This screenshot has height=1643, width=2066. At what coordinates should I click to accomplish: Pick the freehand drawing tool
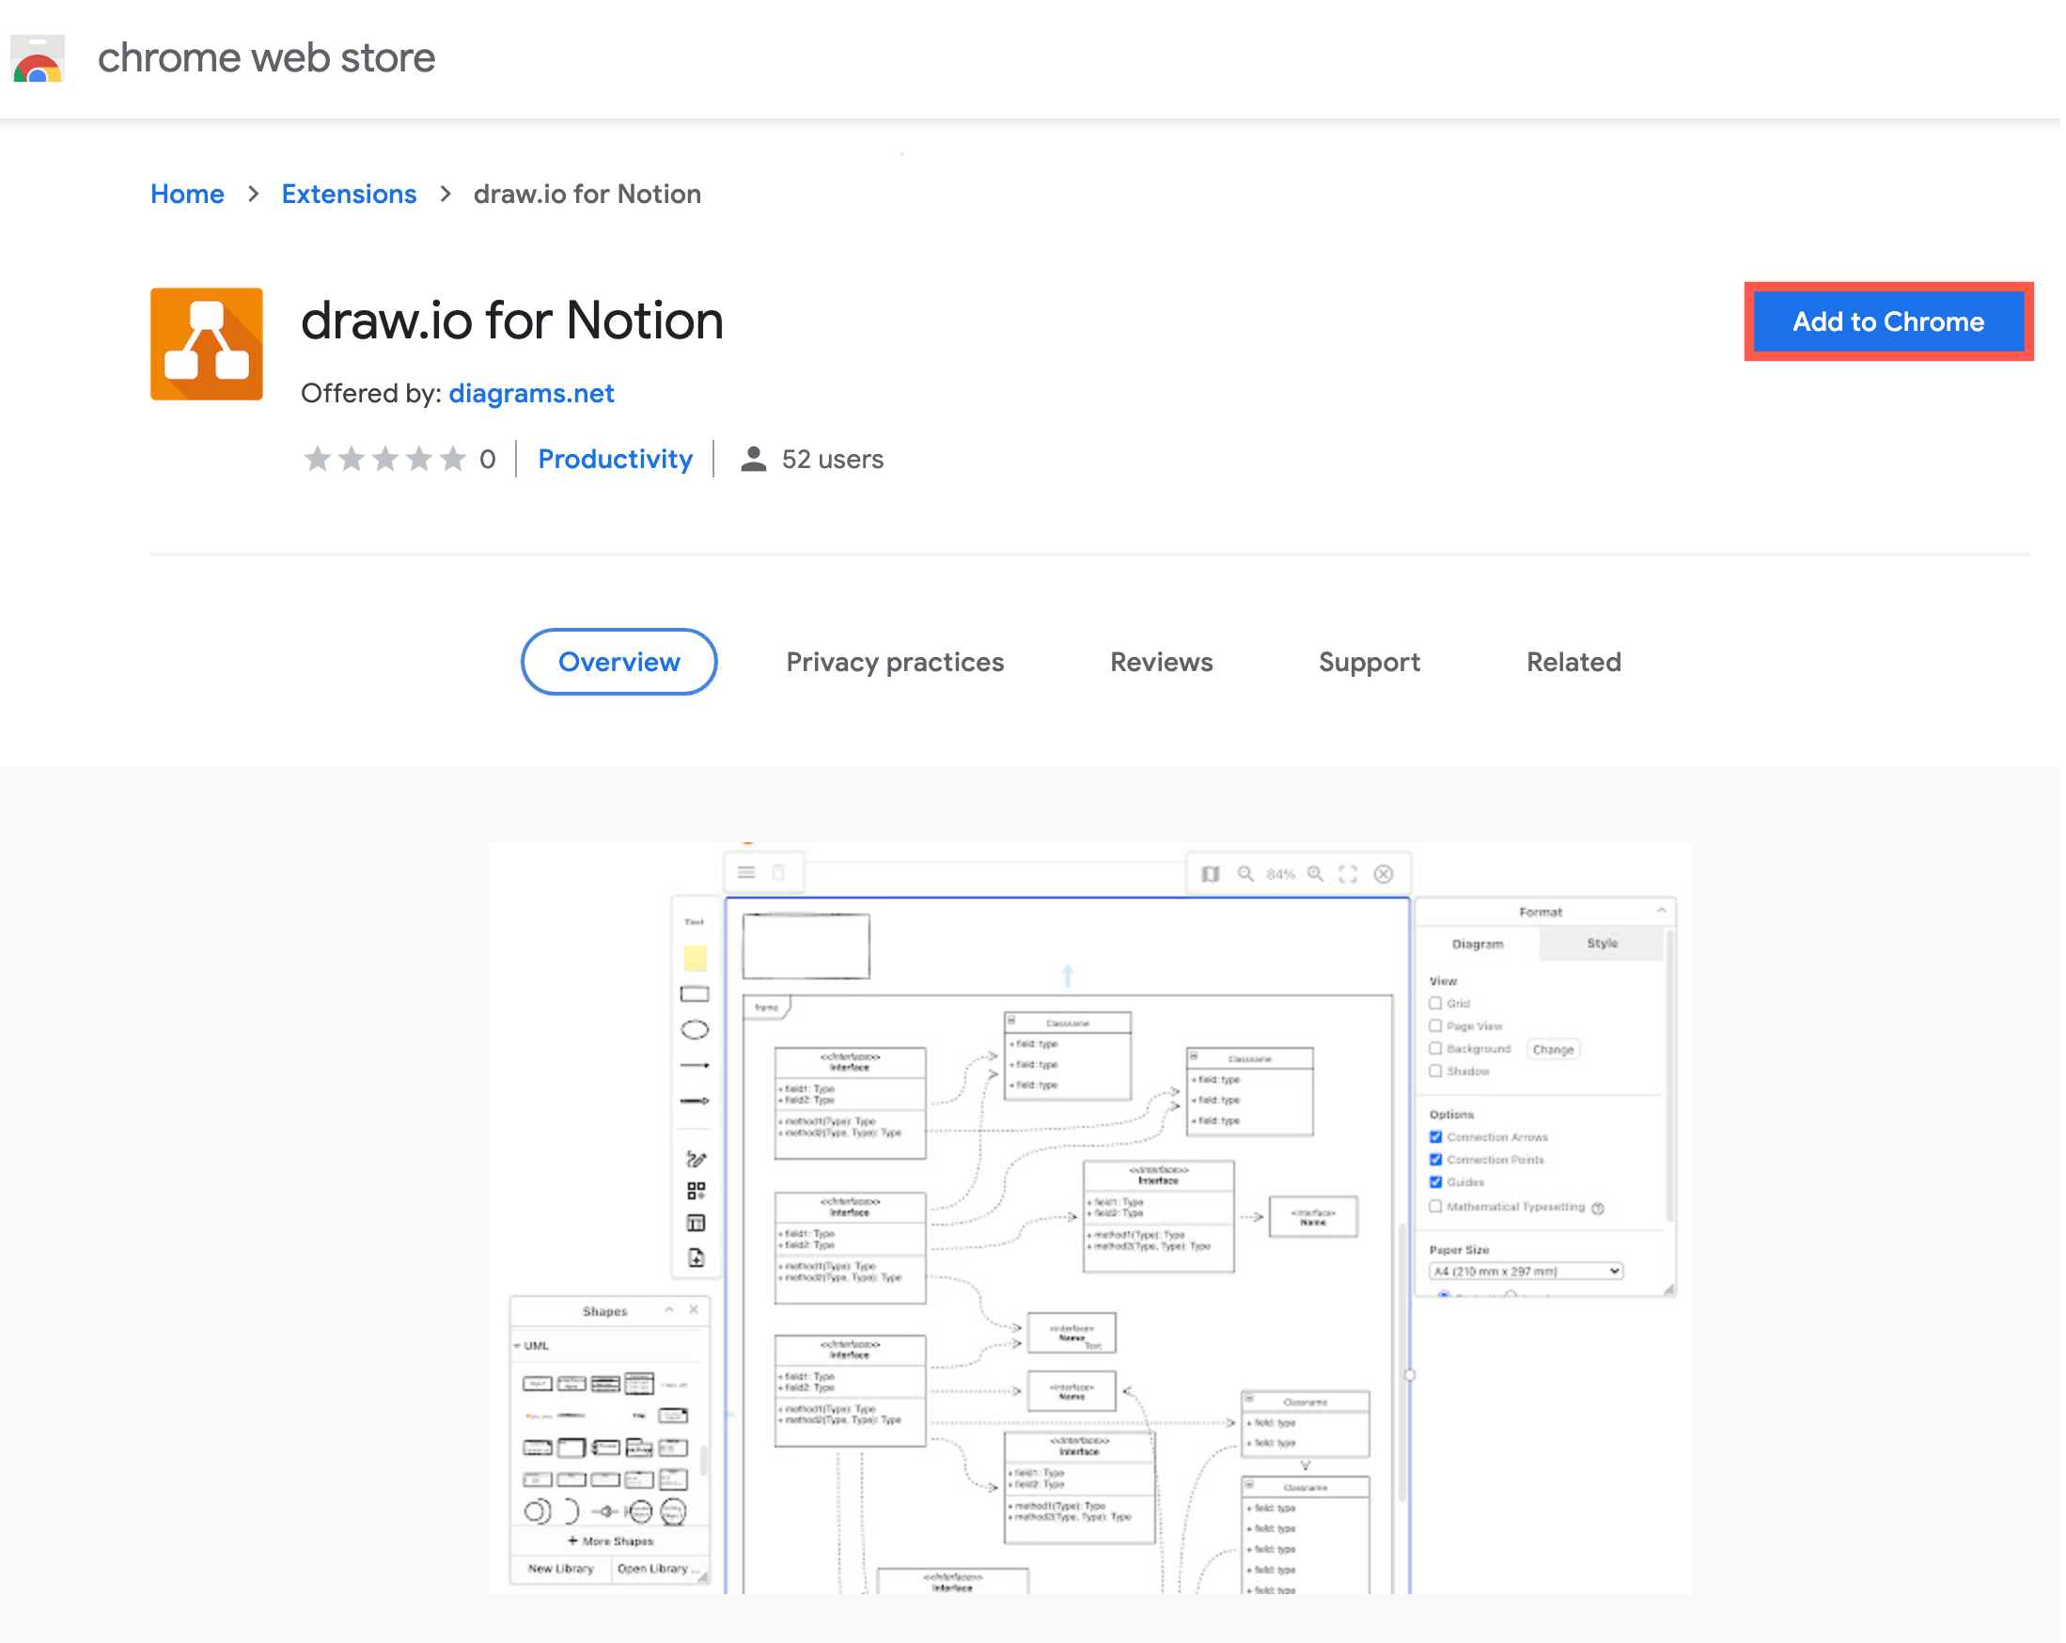695,1157
